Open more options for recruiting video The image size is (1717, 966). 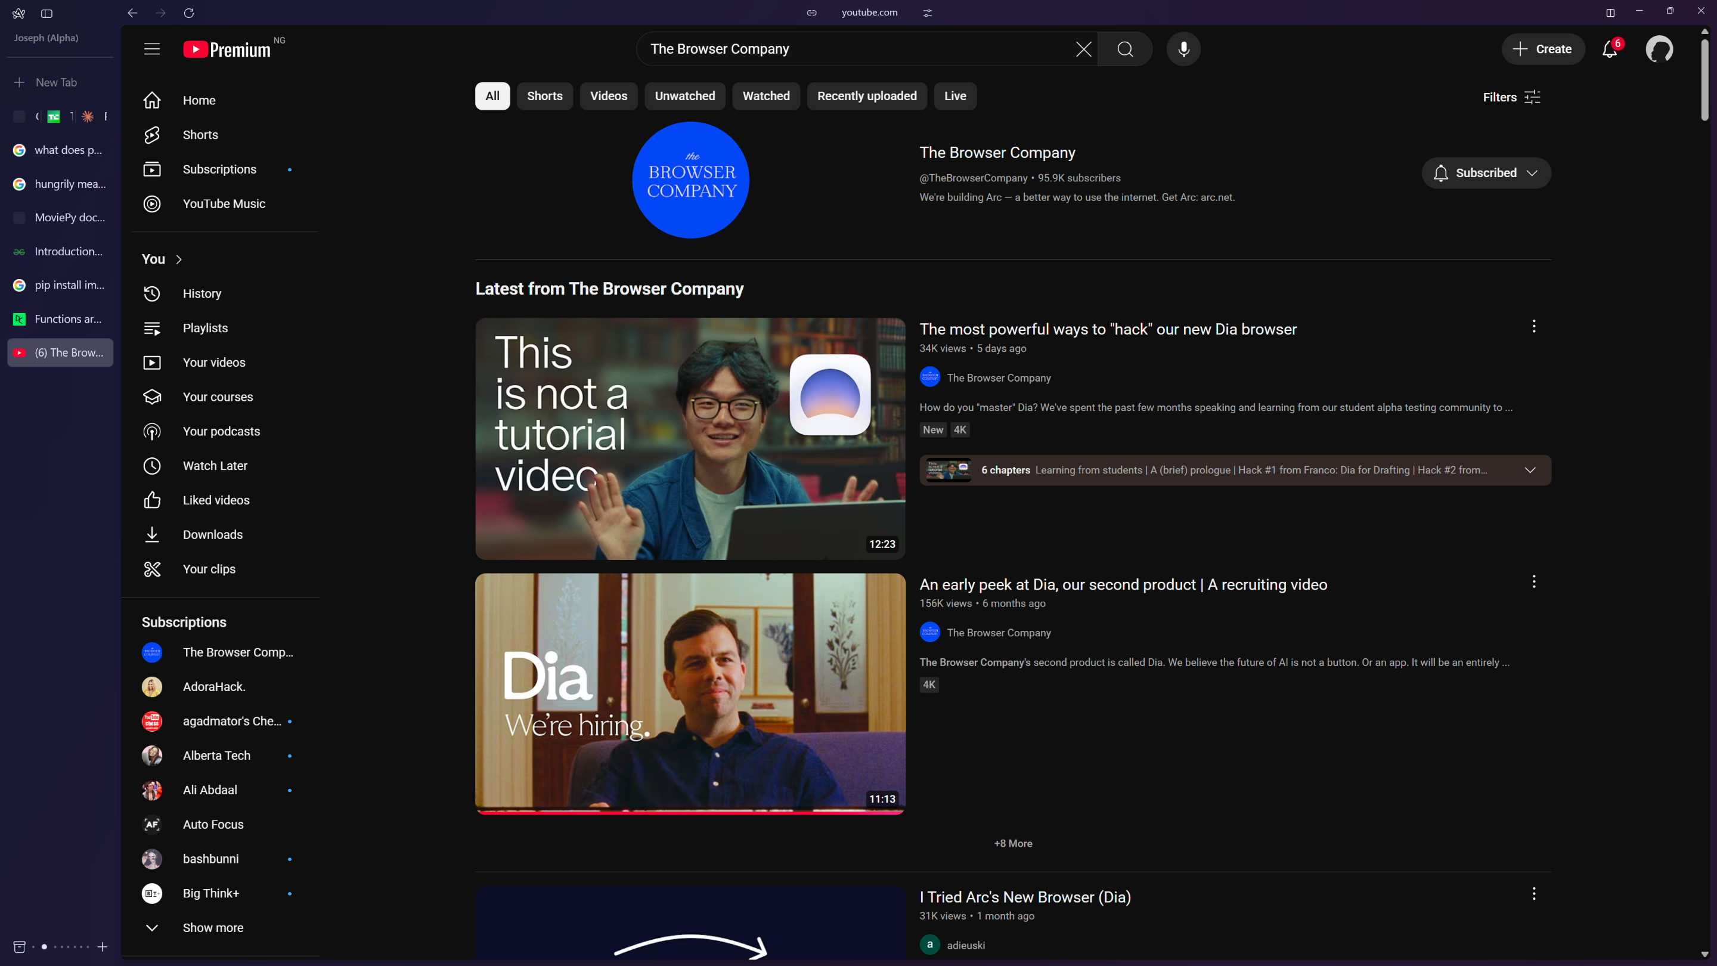pos(1534,581)
